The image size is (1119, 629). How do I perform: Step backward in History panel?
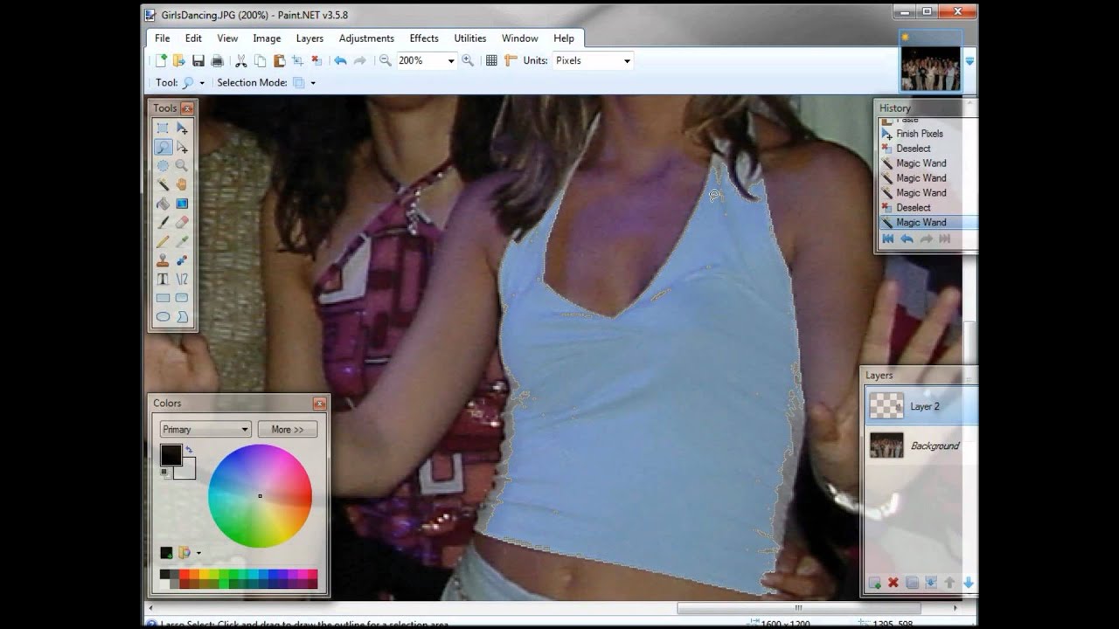click(907, 239)
